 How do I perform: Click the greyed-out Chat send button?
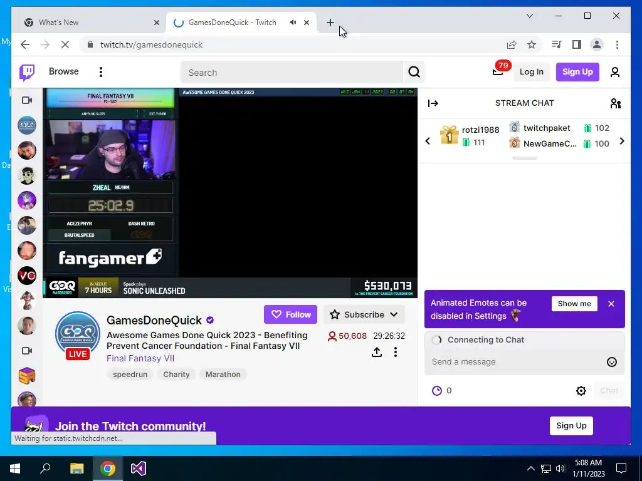click(609, 391)
